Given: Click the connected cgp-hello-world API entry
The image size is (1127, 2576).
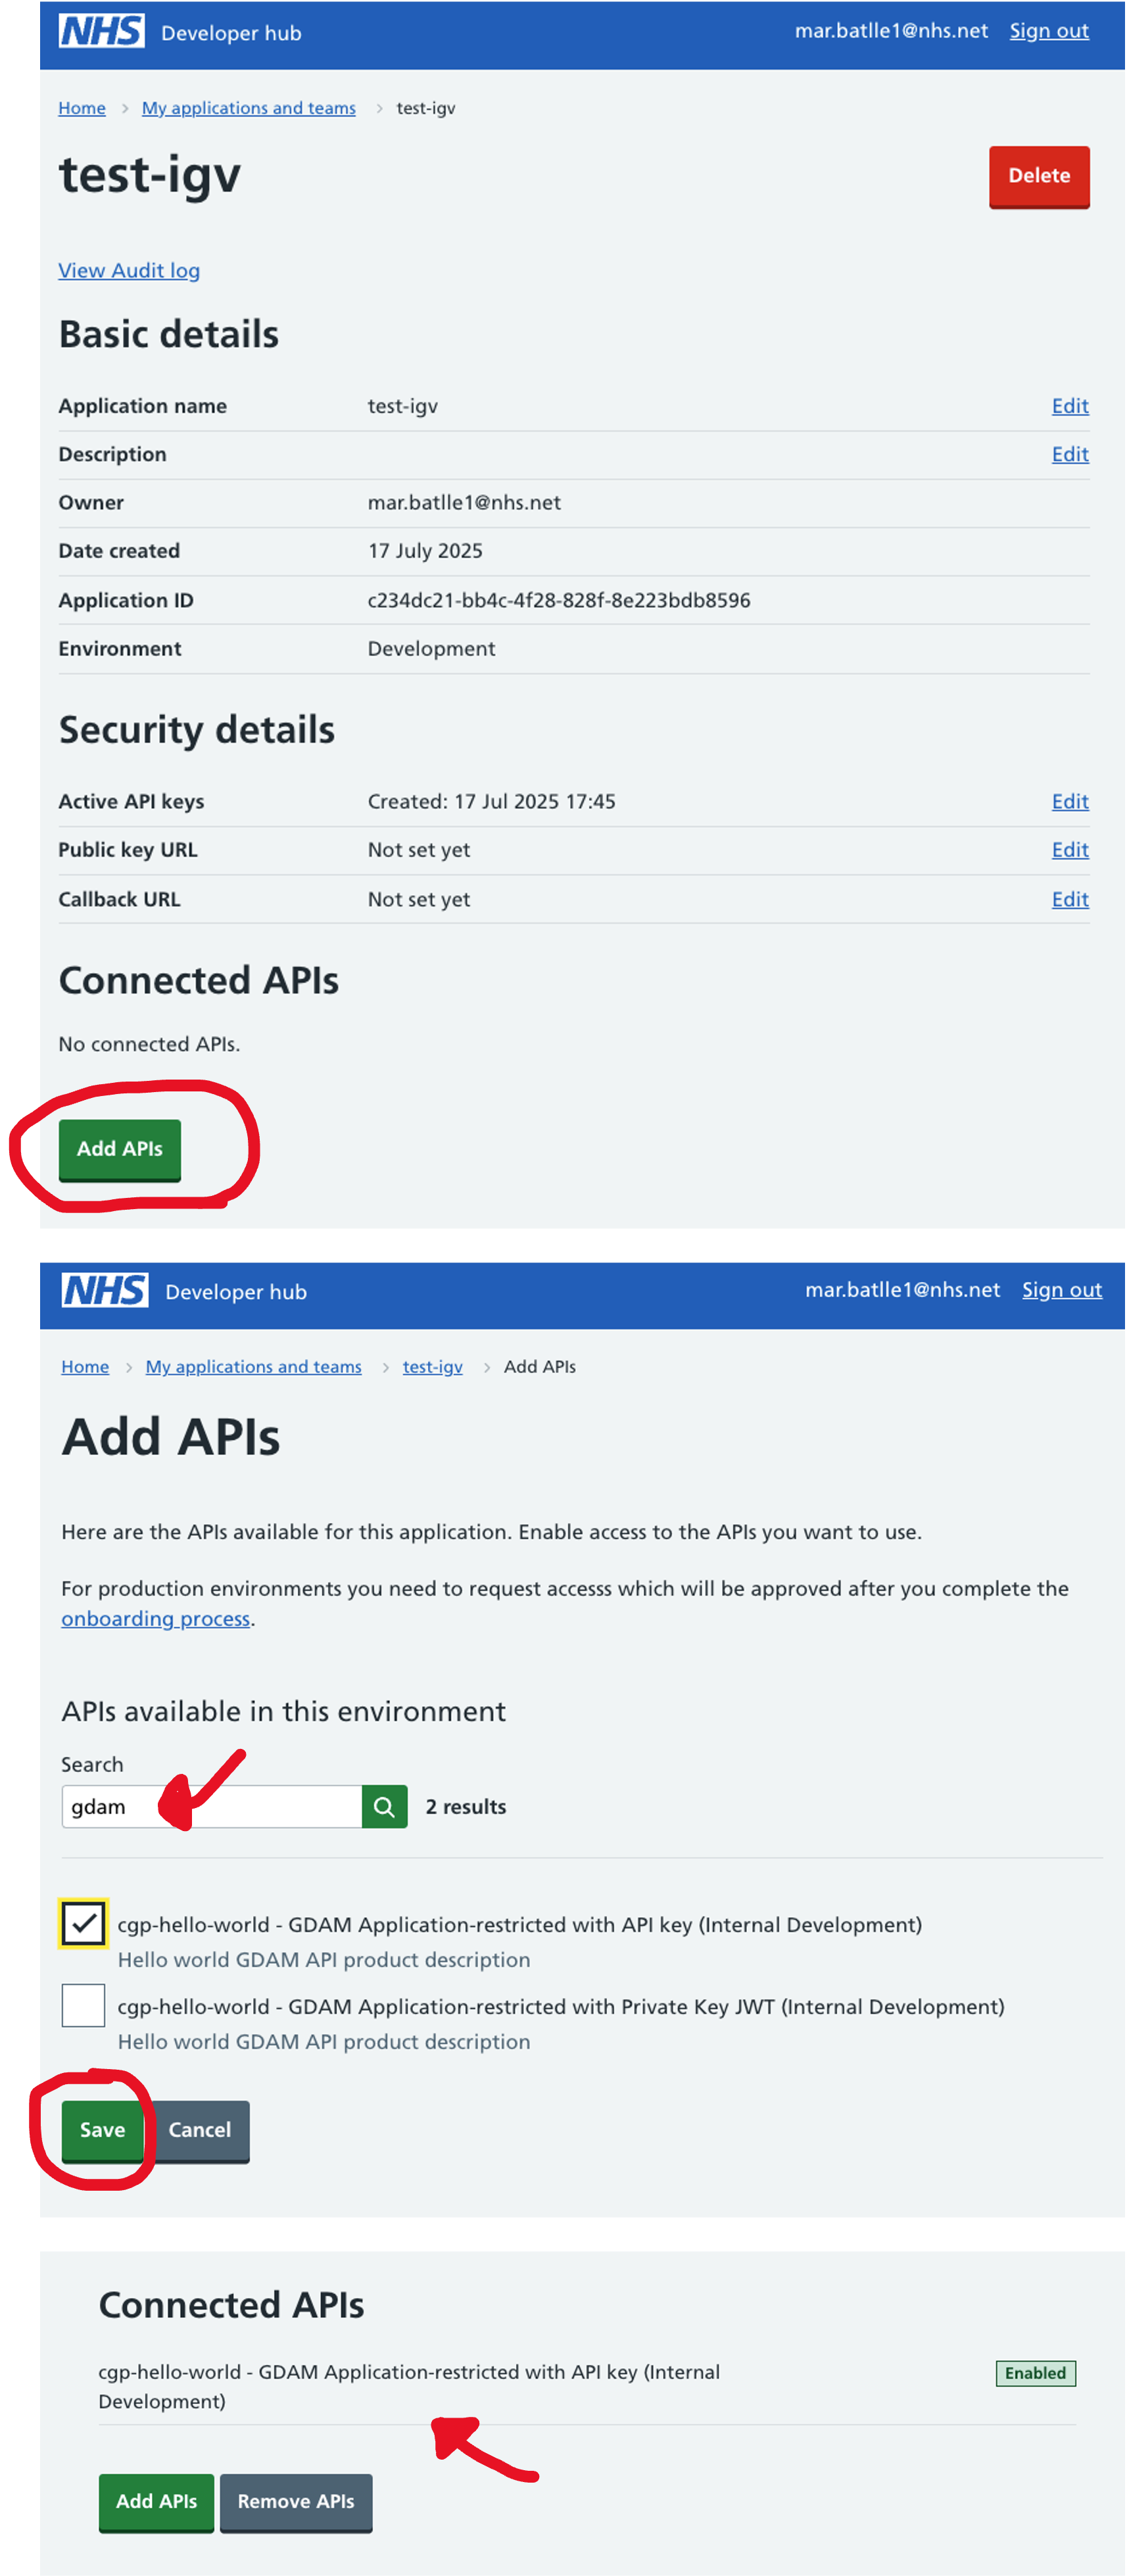Looking at the screenshot, I should click(409, 2386).
